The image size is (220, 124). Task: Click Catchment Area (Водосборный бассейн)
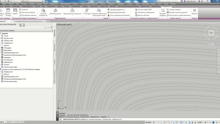(116, 12)
